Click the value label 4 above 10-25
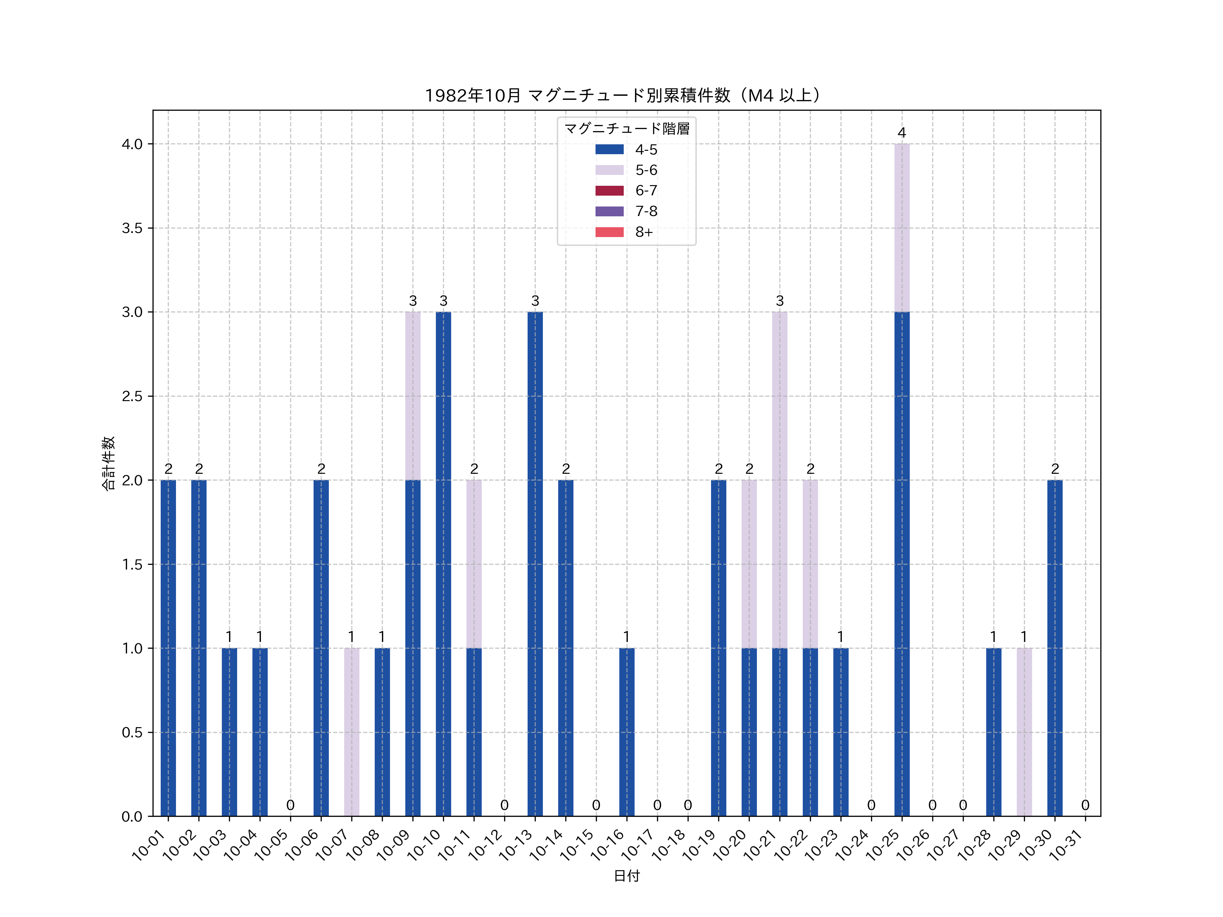 902,133
